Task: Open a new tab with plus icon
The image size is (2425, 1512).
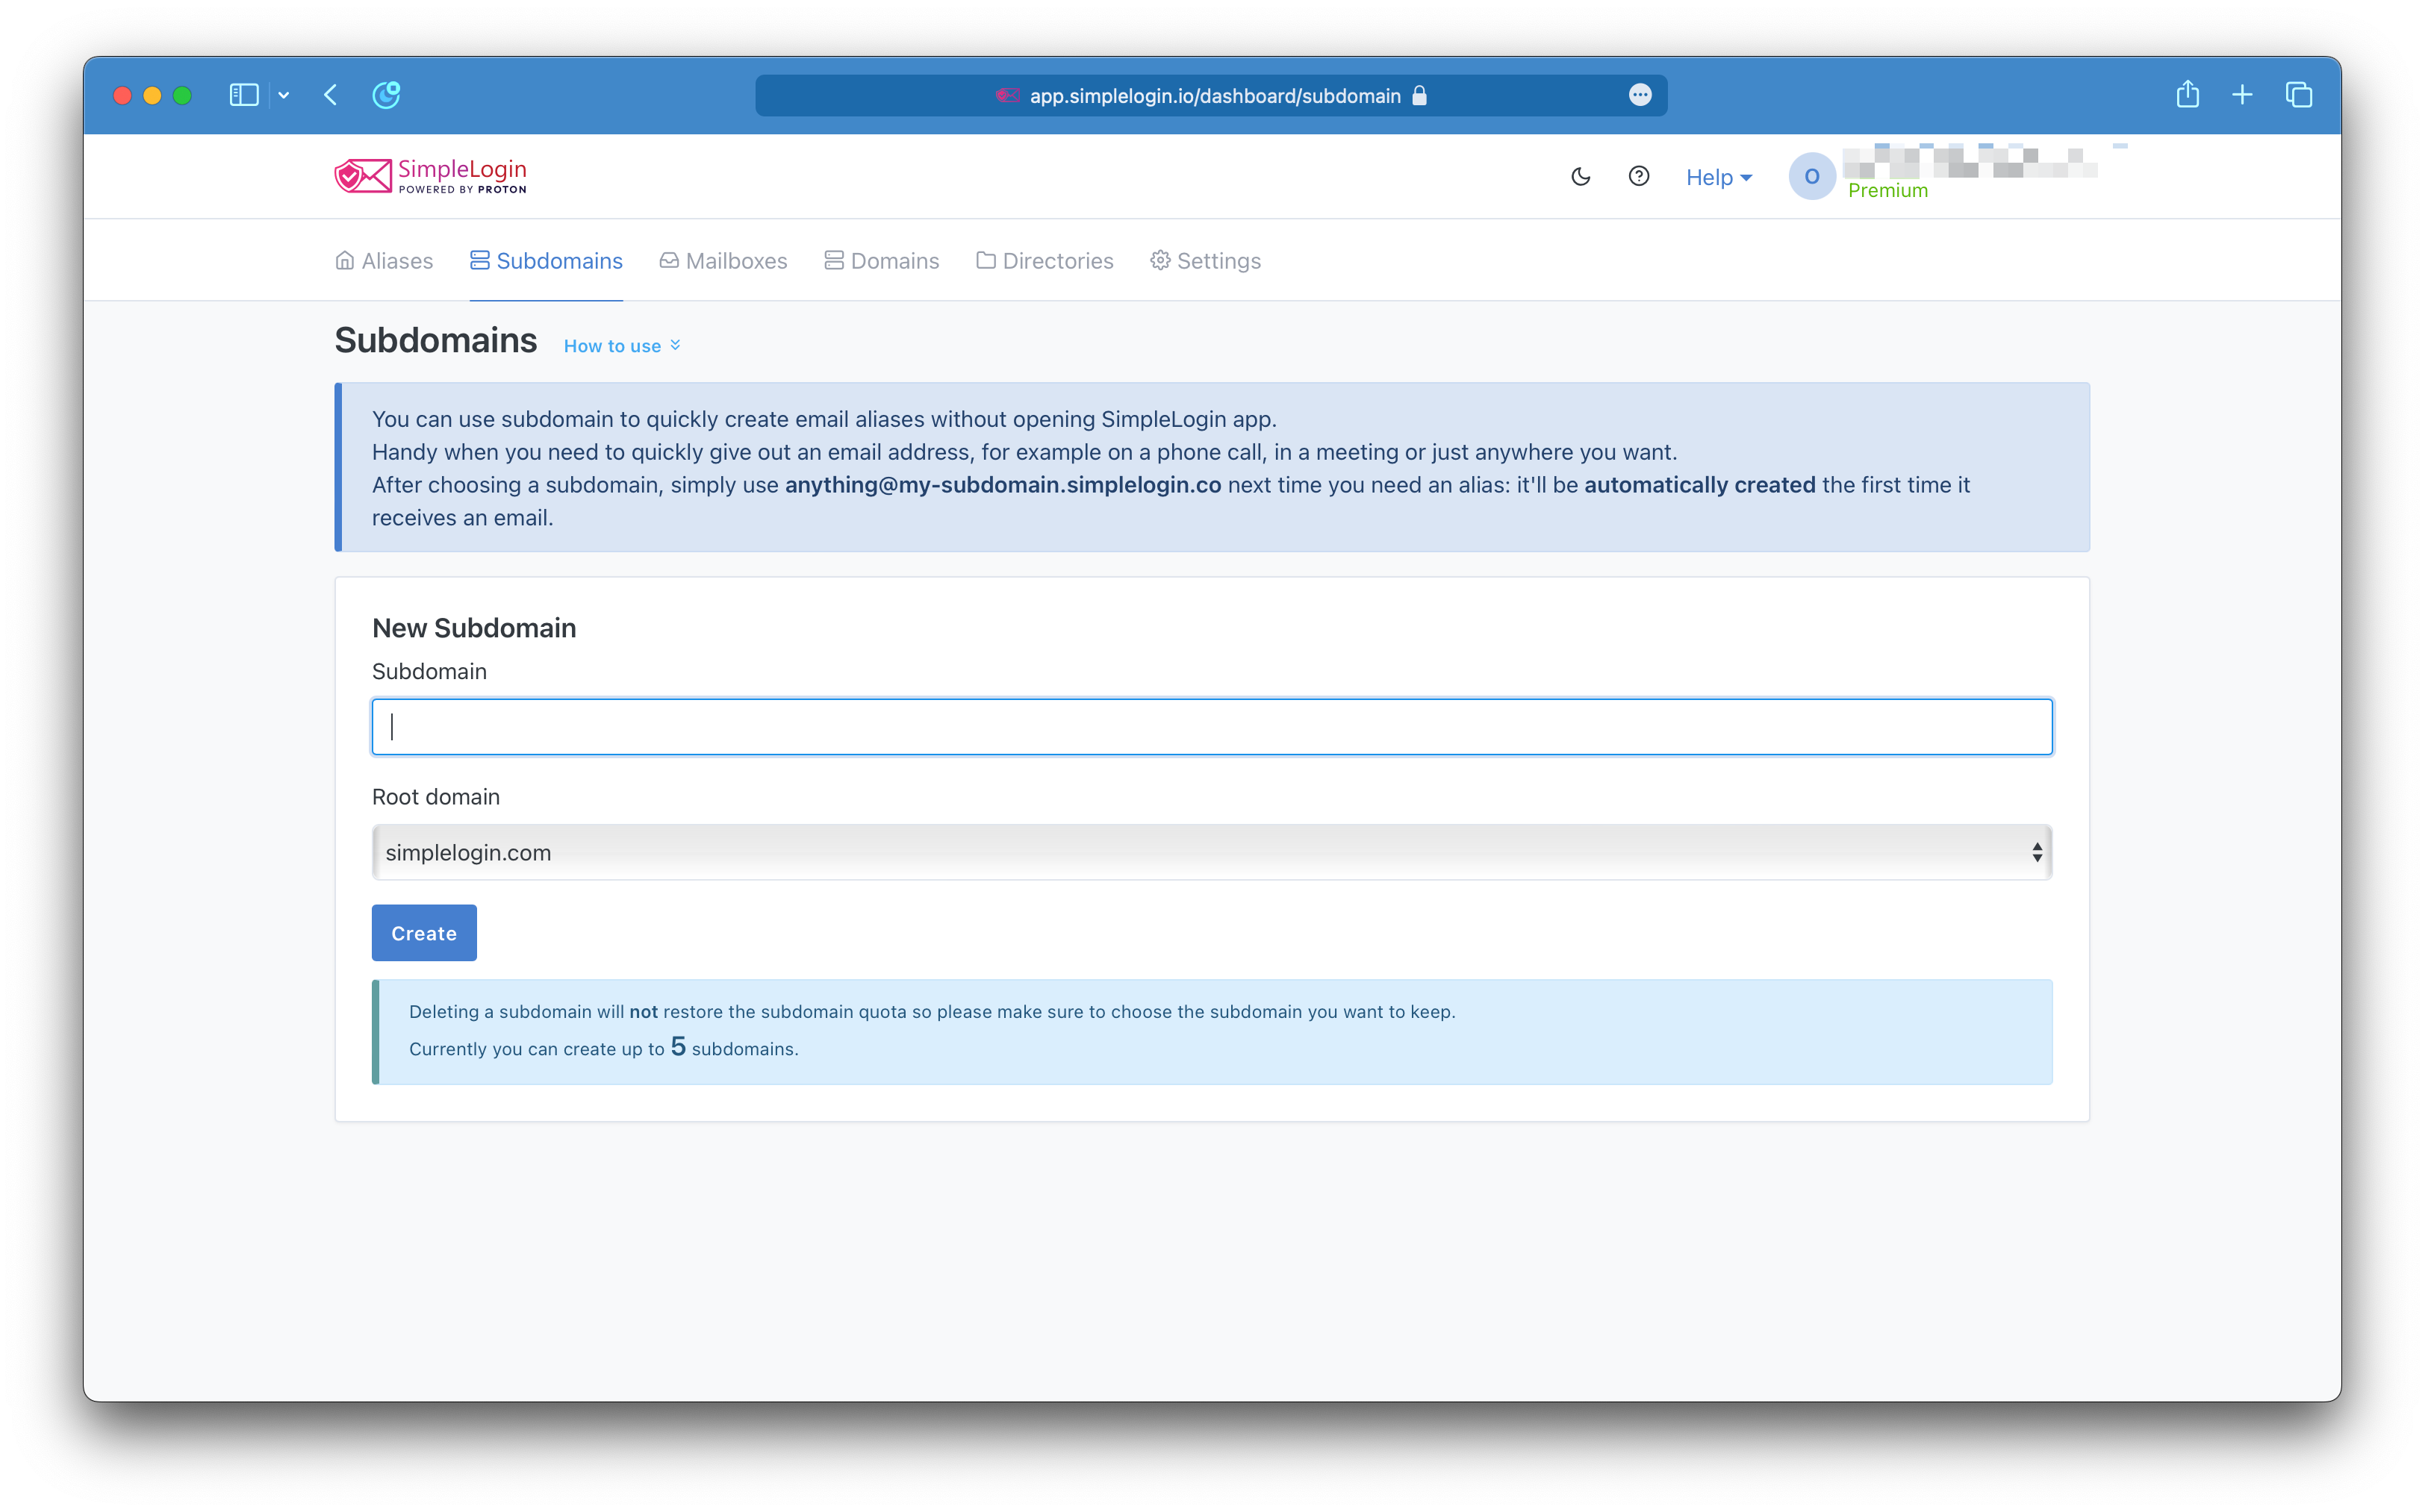Action: pyautogui.click(x=2242, y=95)
